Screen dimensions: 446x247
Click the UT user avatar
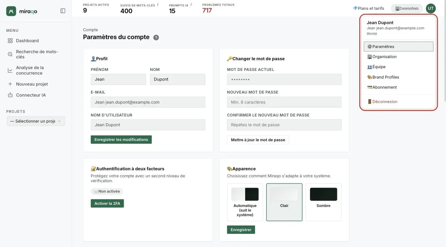tap(431, 8)
